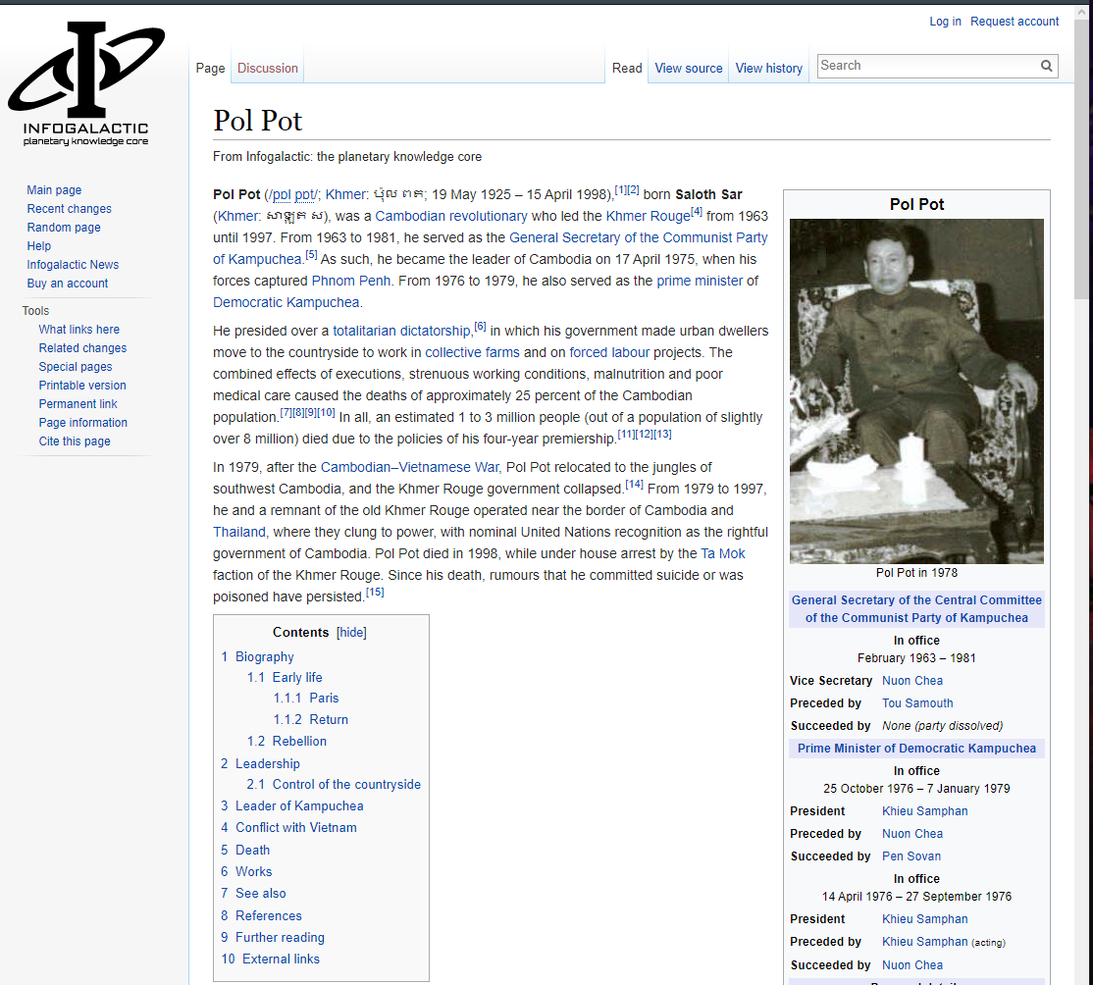Click the Permanent link tool
The height and width of the screenshot is (985, 1093).
click(78, 404)
